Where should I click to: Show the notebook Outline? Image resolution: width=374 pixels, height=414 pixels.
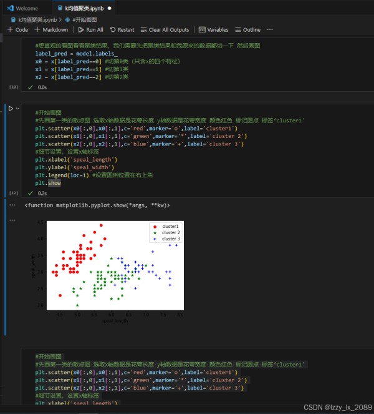click(247, 30)
